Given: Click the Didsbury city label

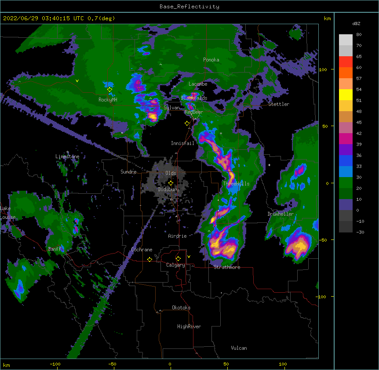Looking at the screenshot, I should coord(169,189).
